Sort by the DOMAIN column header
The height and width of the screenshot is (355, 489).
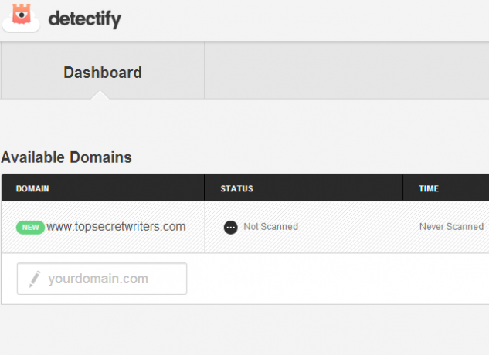point(32,188)
